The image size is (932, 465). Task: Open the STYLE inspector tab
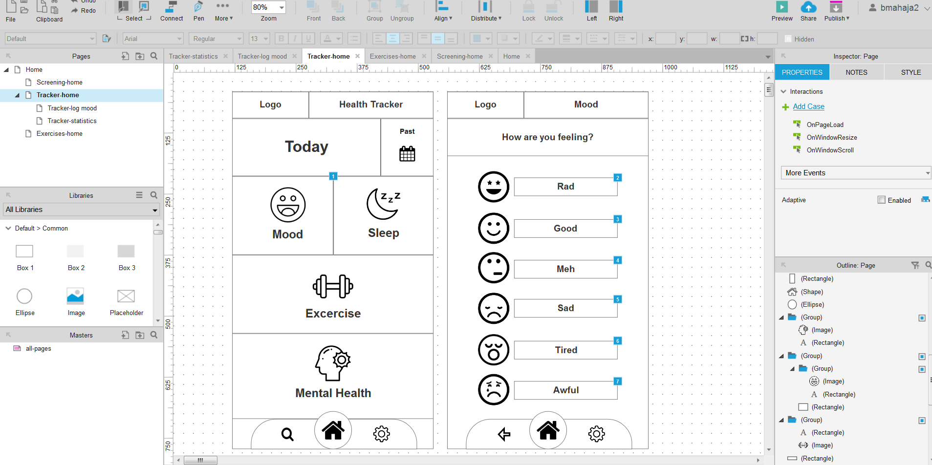click(x=910, y=72)
